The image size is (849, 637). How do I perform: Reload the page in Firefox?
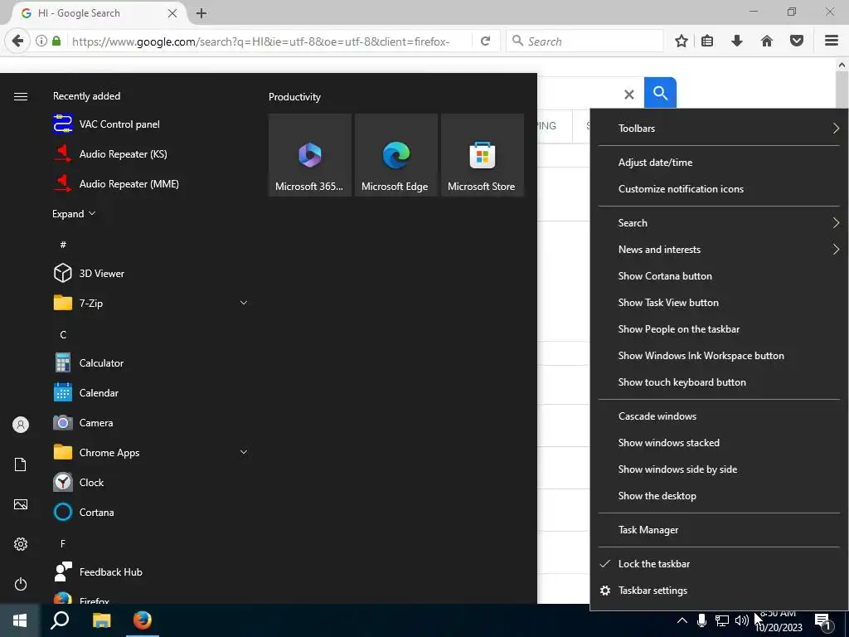[486, 41]
